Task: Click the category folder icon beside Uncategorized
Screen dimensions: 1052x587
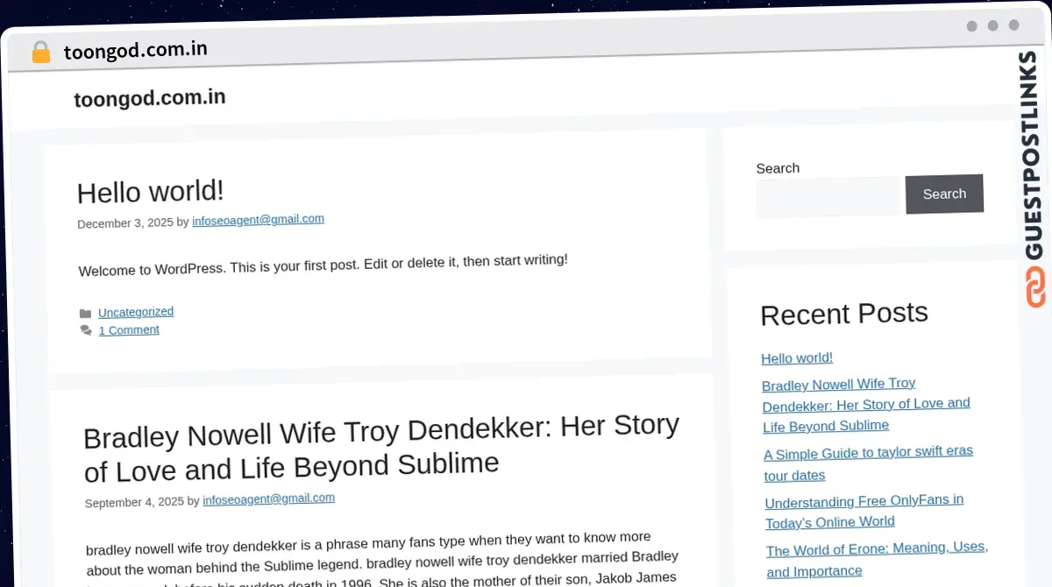Action: [85, 314]
